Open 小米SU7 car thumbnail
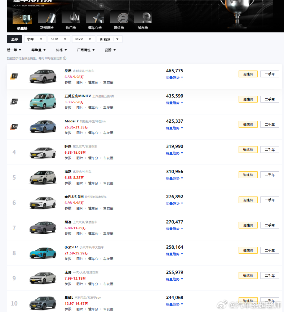The width and height of the screenshot is (284, 312). point(43,253)
